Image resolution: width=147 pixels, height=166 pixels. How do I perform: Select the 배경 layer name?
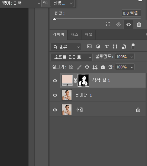[79, 109]
